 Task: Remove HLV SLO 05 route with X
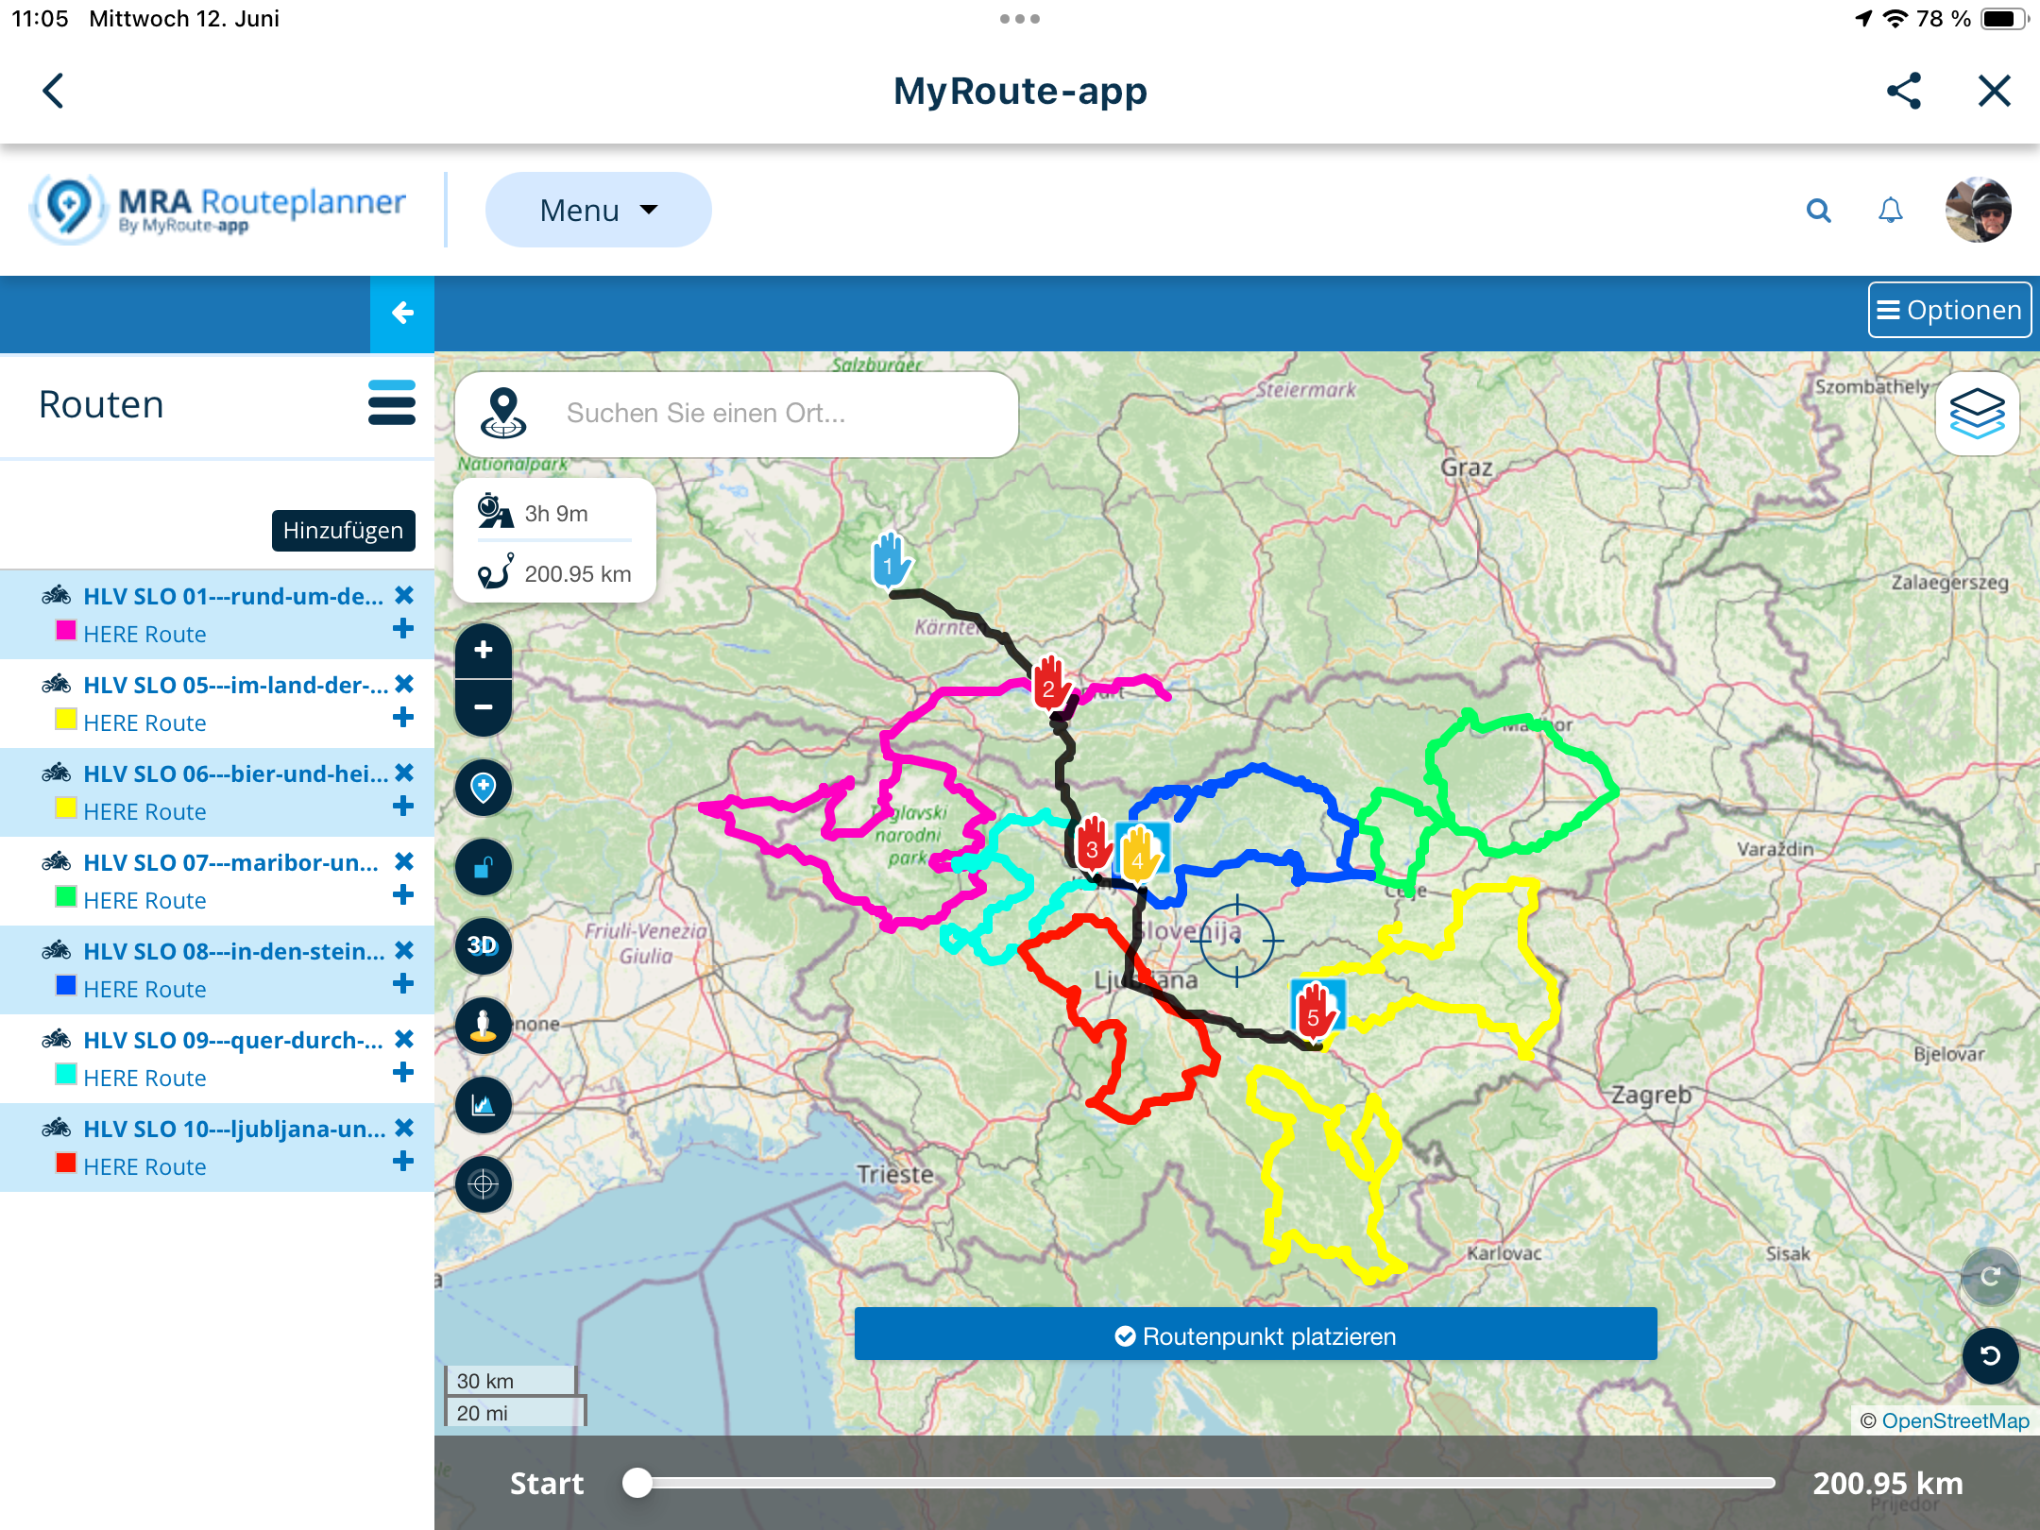pos(404,684)
